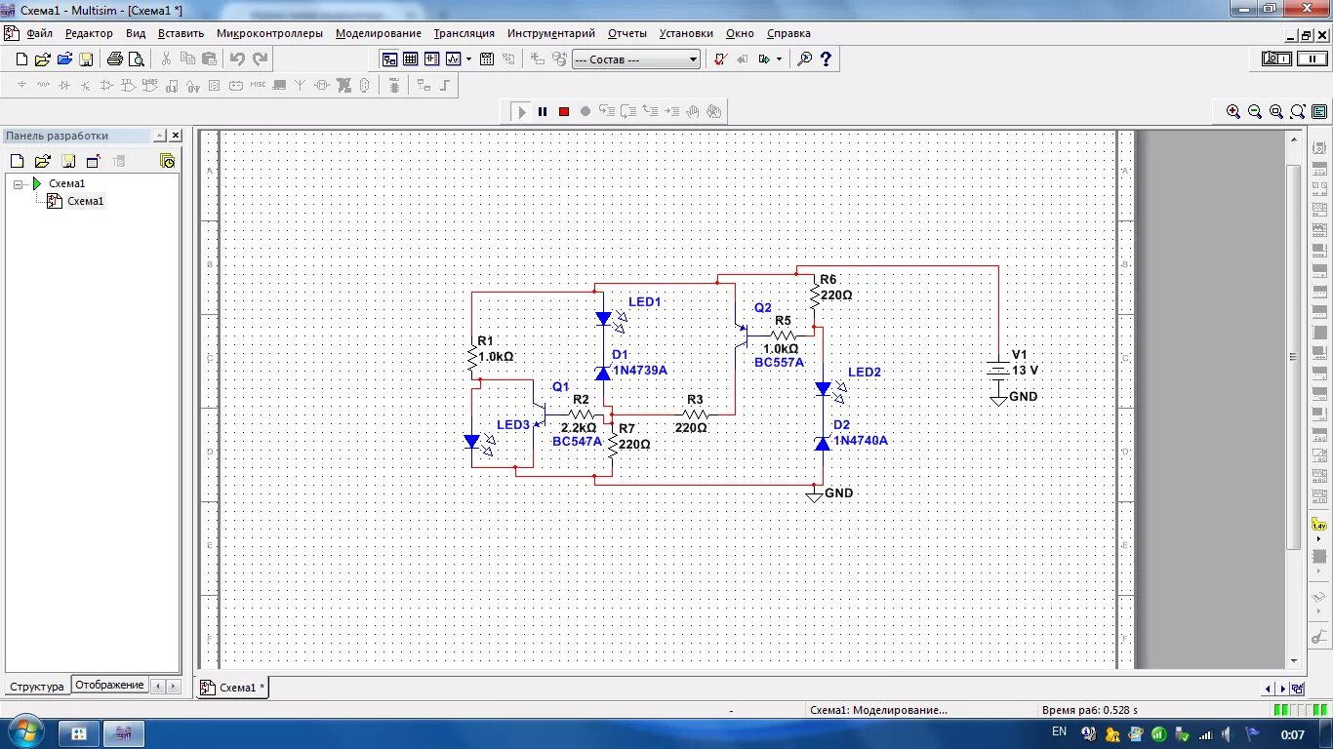The image size is (1333, 749).
Task: Toggle the simulation power switch
Action: click(x=1276, y=59)
